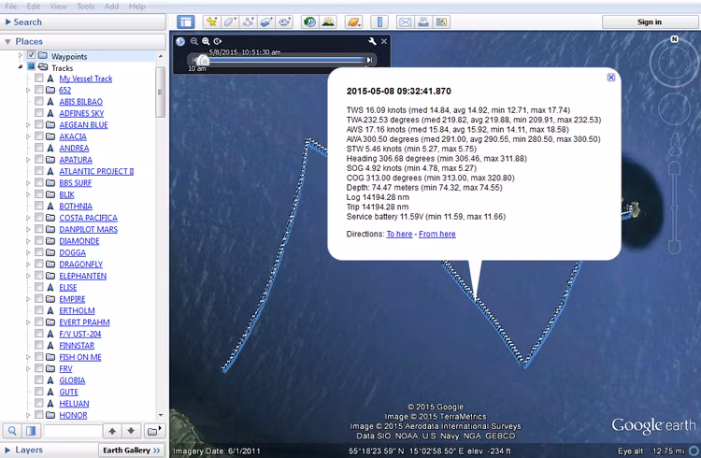
Task: Check the BOTHNIA track checkbox
Action: [39, 207]
